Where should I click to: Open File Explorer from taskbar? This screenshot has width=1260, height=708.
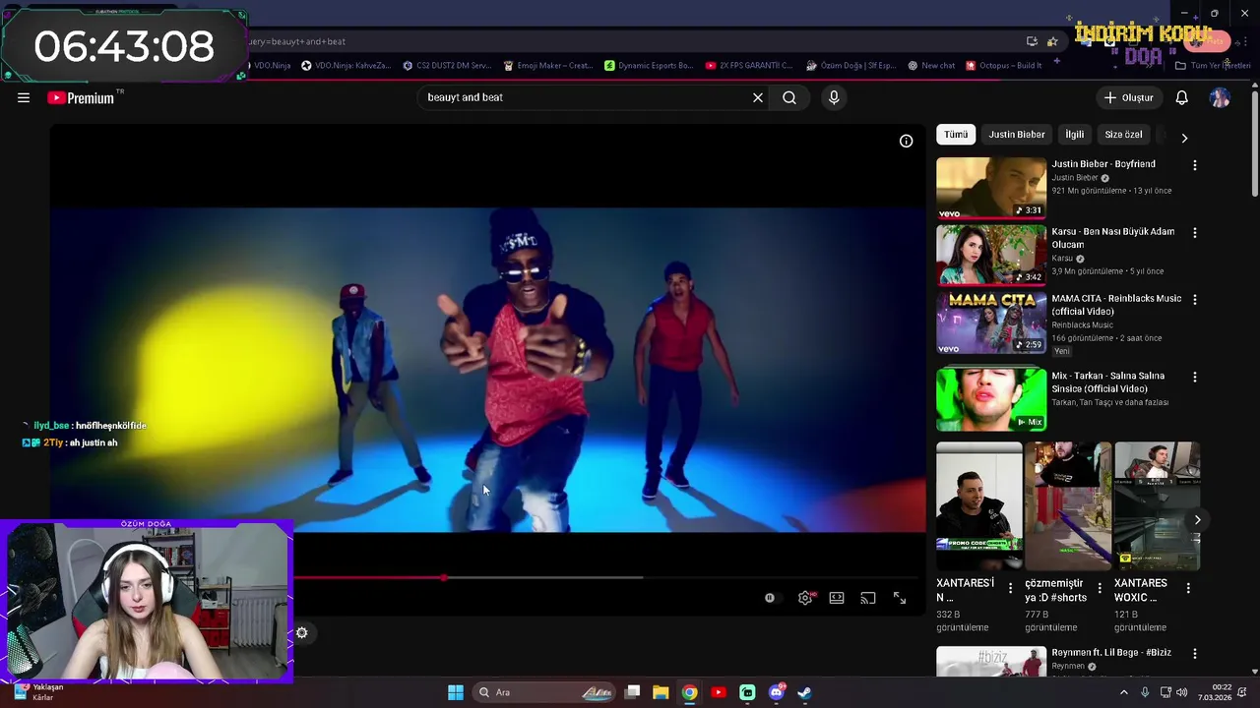point(661,692)
